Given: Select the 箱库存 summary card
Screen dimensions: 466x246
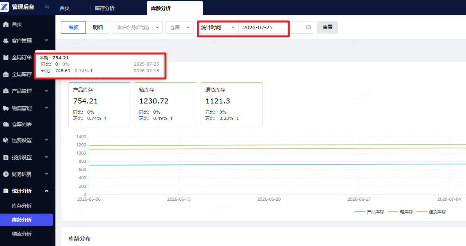Looking at the screenshot, I should 165,104.
